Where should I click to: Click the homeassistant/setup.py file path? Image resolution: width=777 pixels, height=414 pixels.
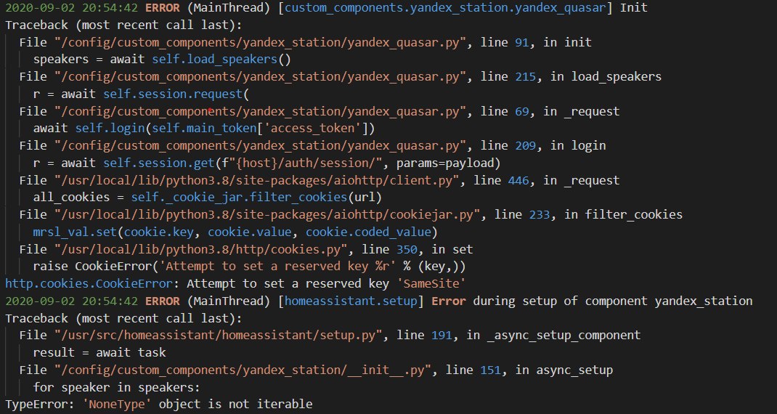tap(218, 336)
